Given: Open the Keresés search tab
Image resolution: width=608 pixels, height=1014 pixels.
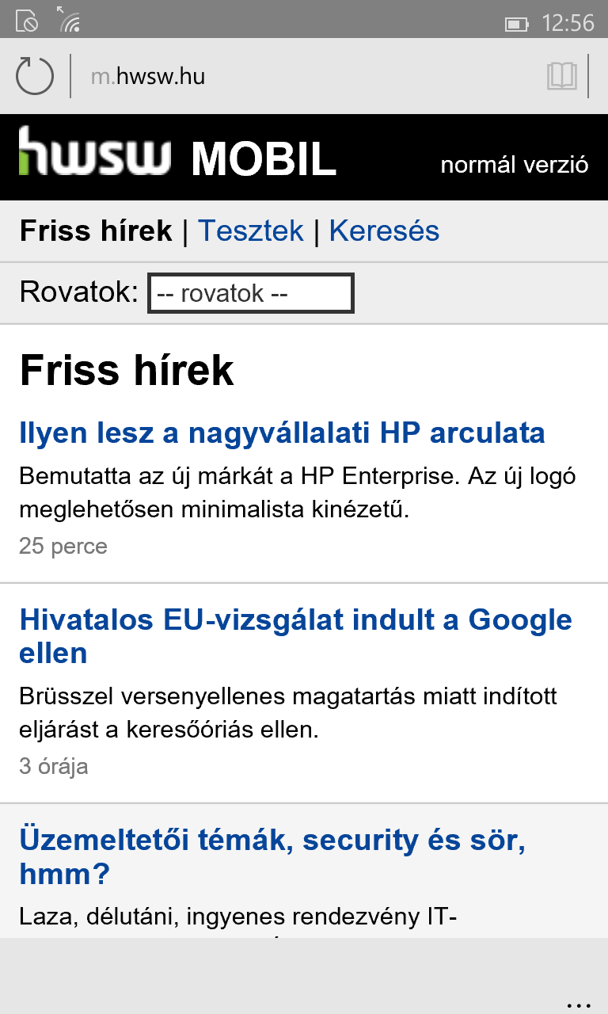Looking at the screenshot, I should 384,231.
